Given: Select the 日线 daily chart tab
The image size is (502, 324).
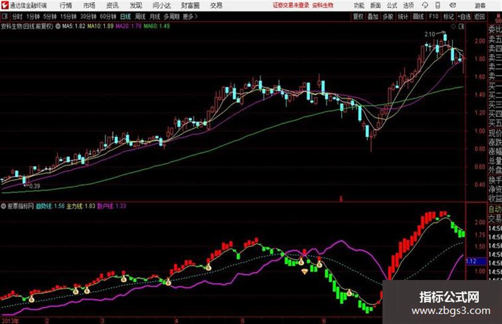Looking at the screenshot, I should (x=125, y=16).
